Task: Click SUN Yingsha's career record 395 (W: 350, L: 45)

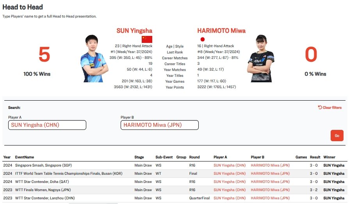Action: click(x=131, y=58)
